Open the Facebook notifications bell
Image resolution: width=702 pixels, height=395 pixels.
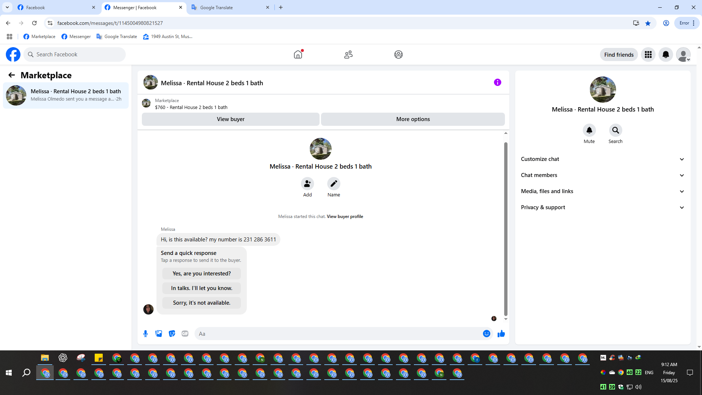(x=665, y=54)
